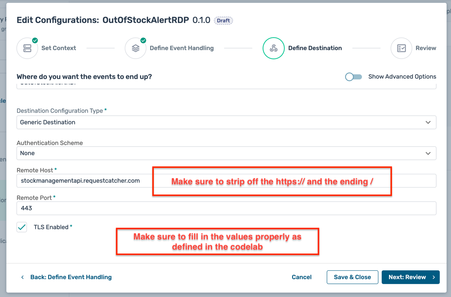Enable Show Advanced Options toggle
Viewport: 451px width, 297px height.
[x=354, y=77]
